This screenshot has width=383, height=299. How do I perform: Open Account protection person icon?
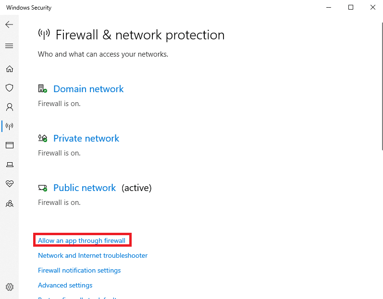coord(10,107)
